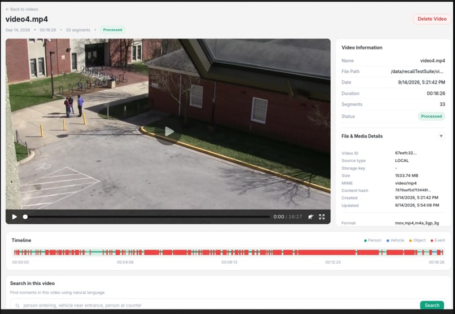The height and width of the screenshot is (314, 455).
Task: Click the Duration value 00:16:26 in panel
Action: [436, 93]
